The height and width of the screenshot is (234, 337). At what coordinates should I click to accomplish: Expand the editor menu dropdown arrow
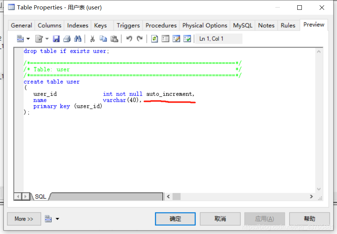28,39
